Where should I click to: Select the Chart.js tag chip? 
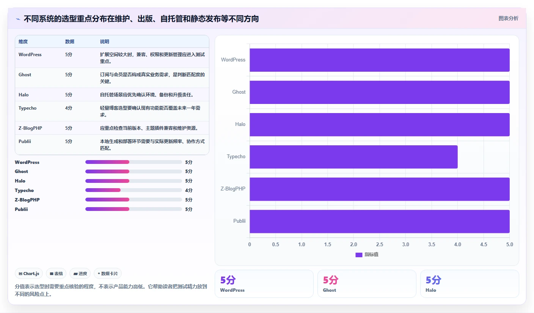click(x=29, y=274)
